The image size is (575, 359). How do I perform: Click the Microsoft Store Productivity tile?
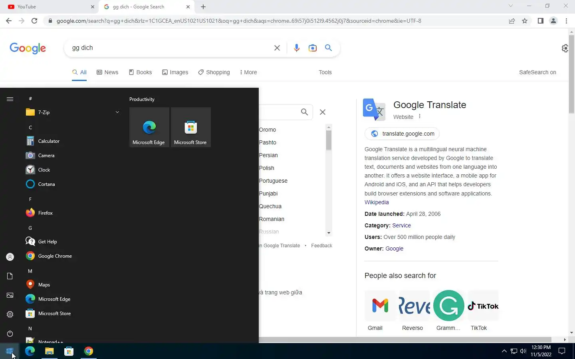[x=190, y=127]
